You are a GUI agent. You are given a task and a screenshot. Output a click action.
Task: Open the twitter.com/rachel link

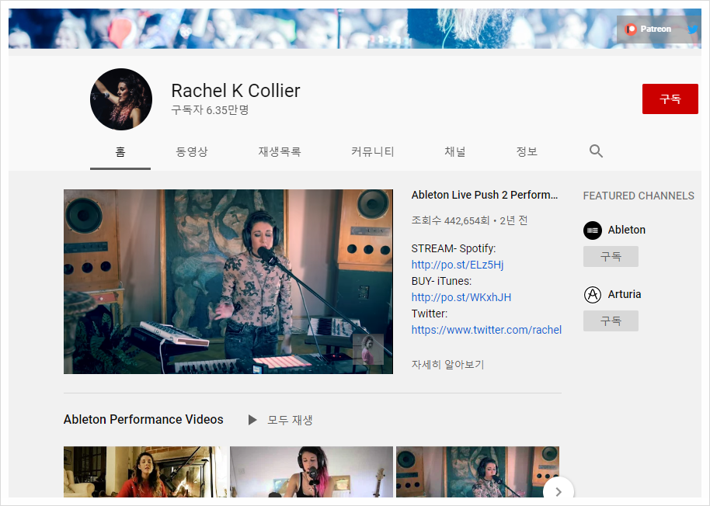click(x=486, y=330)
